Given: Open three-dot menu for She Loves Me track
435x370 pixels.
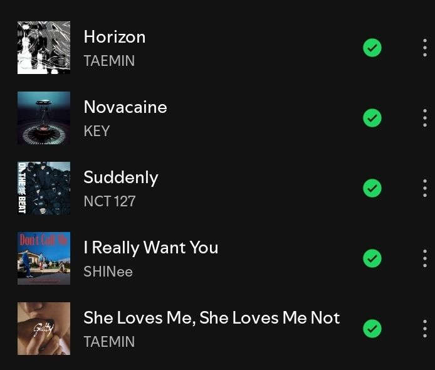Looking at the screenshot, I should [x=425, y=329].
